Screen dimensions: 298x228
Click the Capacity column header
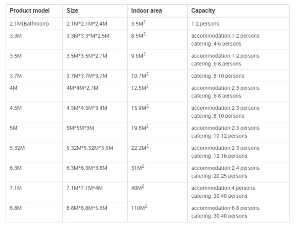tap(203, 11)
